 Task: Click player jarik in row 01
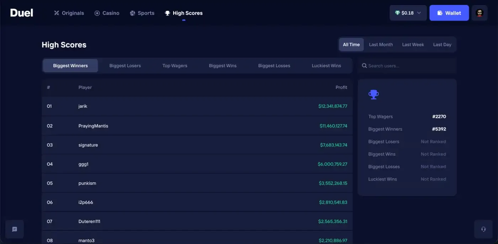pyautogui.click(x=83, y=106)
